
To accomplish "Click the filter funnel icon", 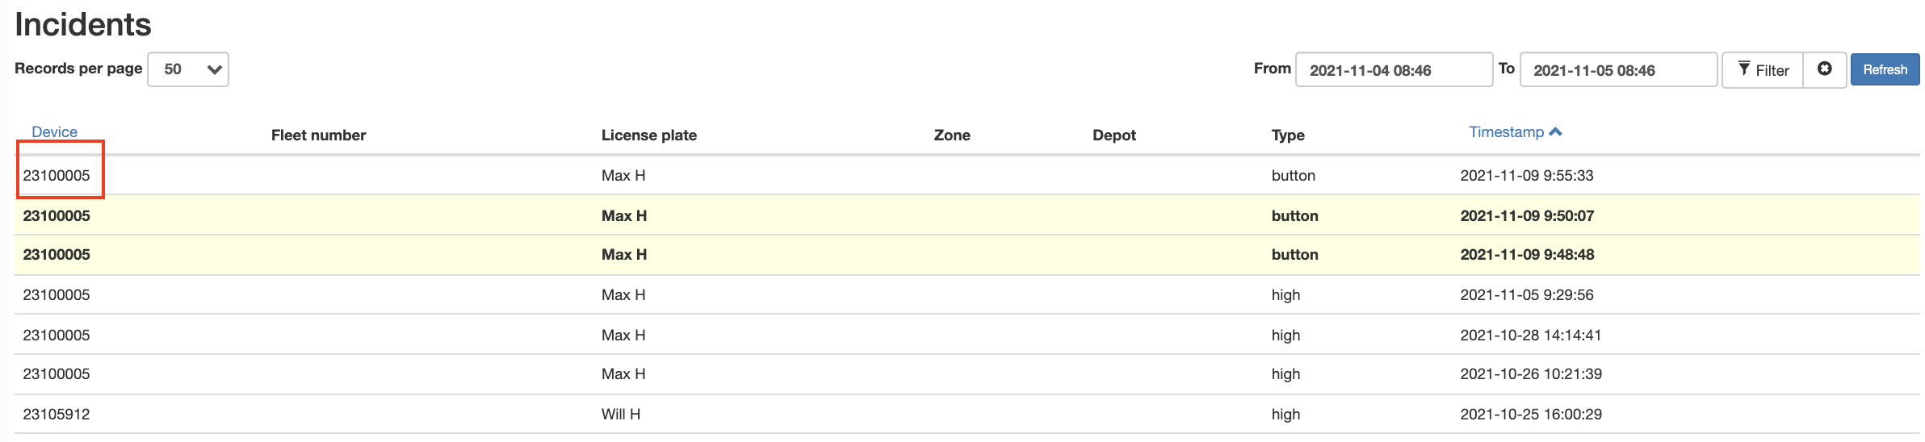I will (x=1744, y=69).
